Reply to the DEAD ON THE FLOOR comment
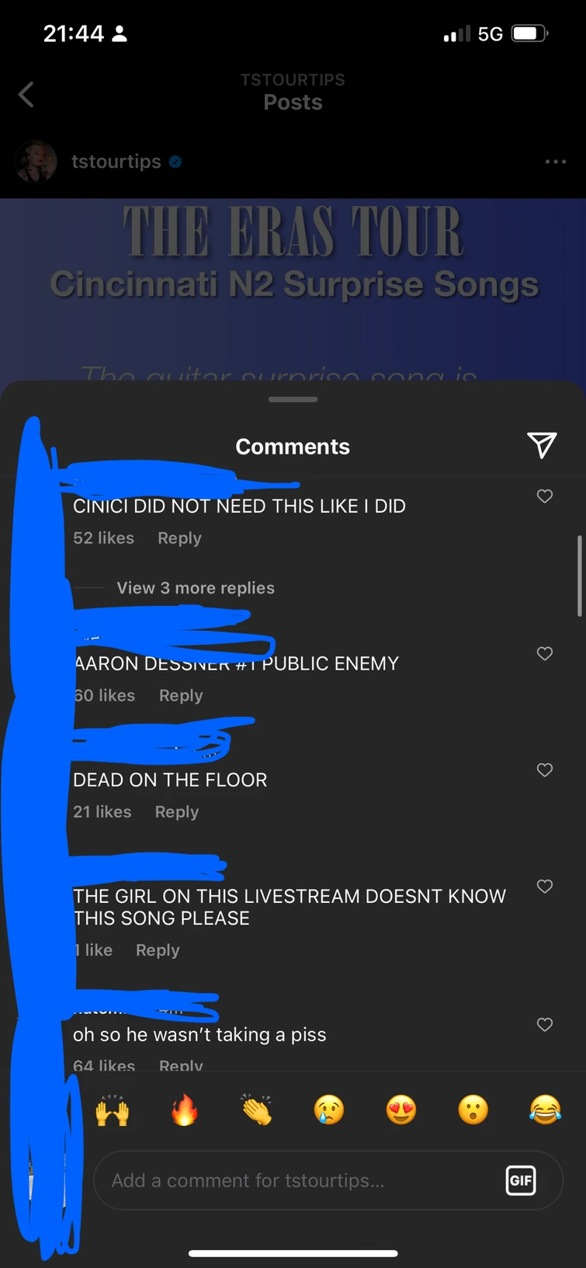586x1268 pixels. pos(177,812)
